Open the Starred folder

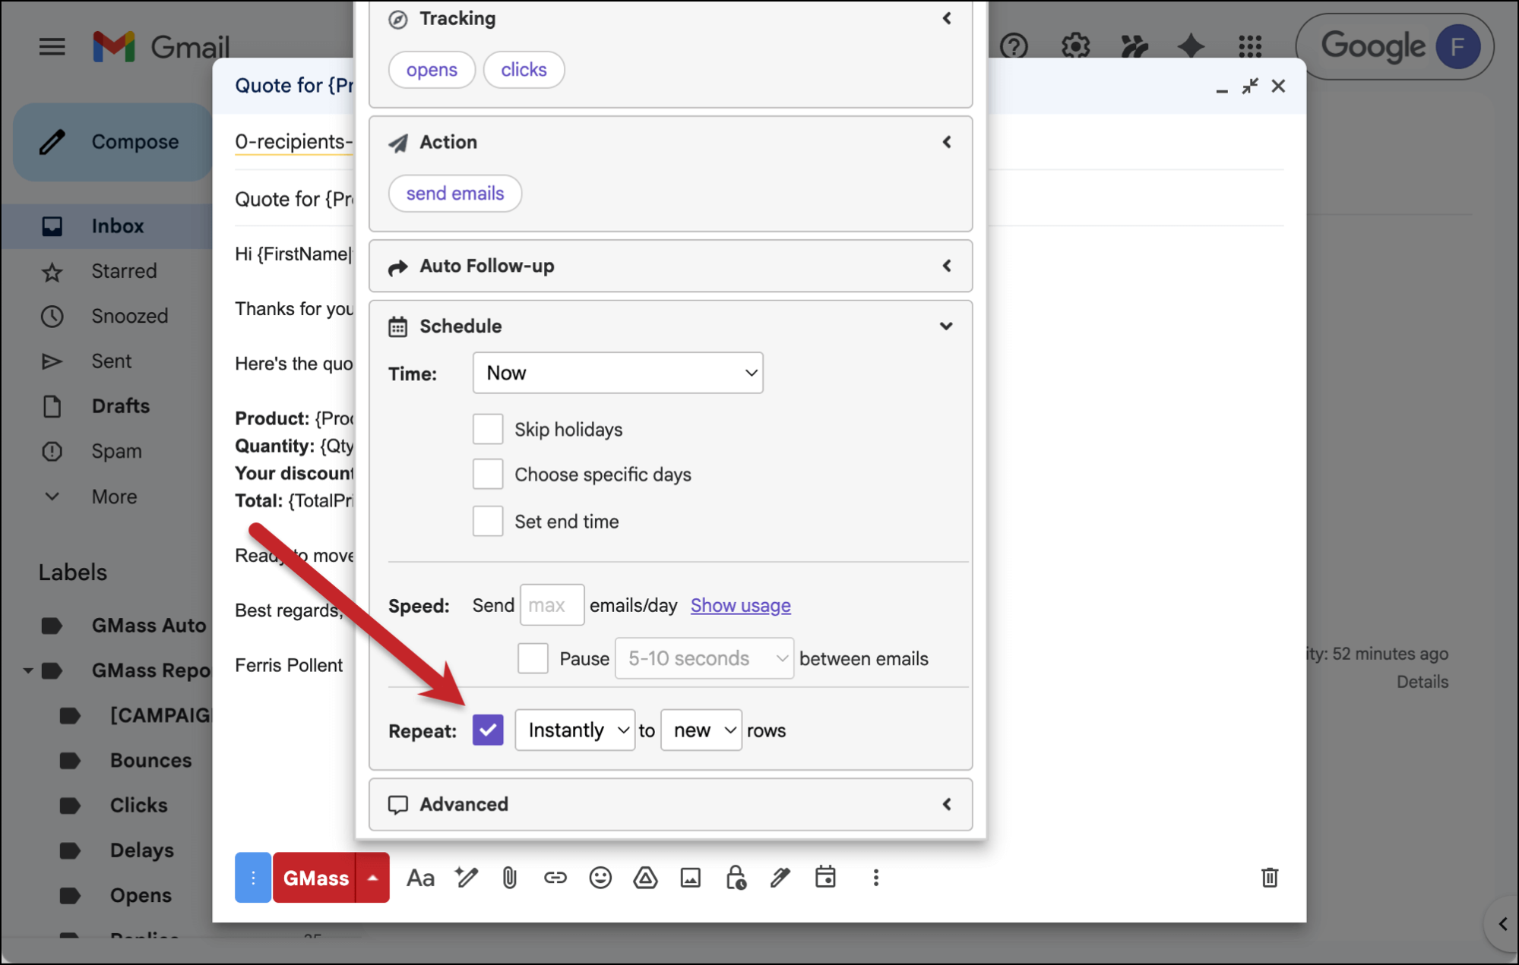click(124, 271)
